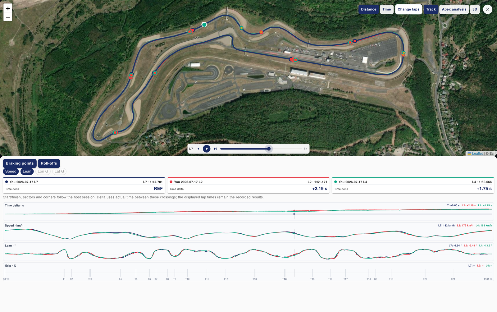Screen dimensions: 497x312
Task: Open Apex analysis mode
Action: point(454,9)
